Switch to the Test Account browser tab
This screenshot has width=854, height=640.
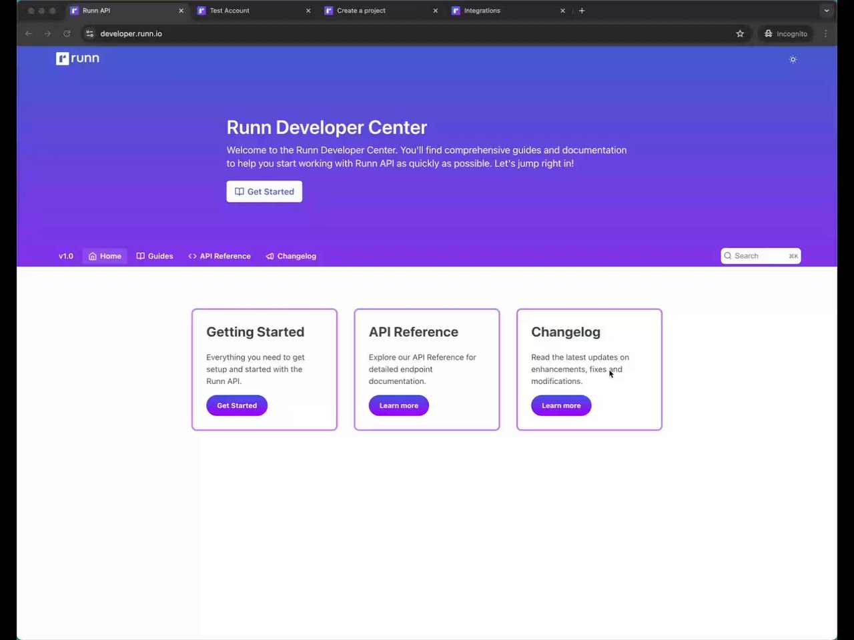point(254,11)
